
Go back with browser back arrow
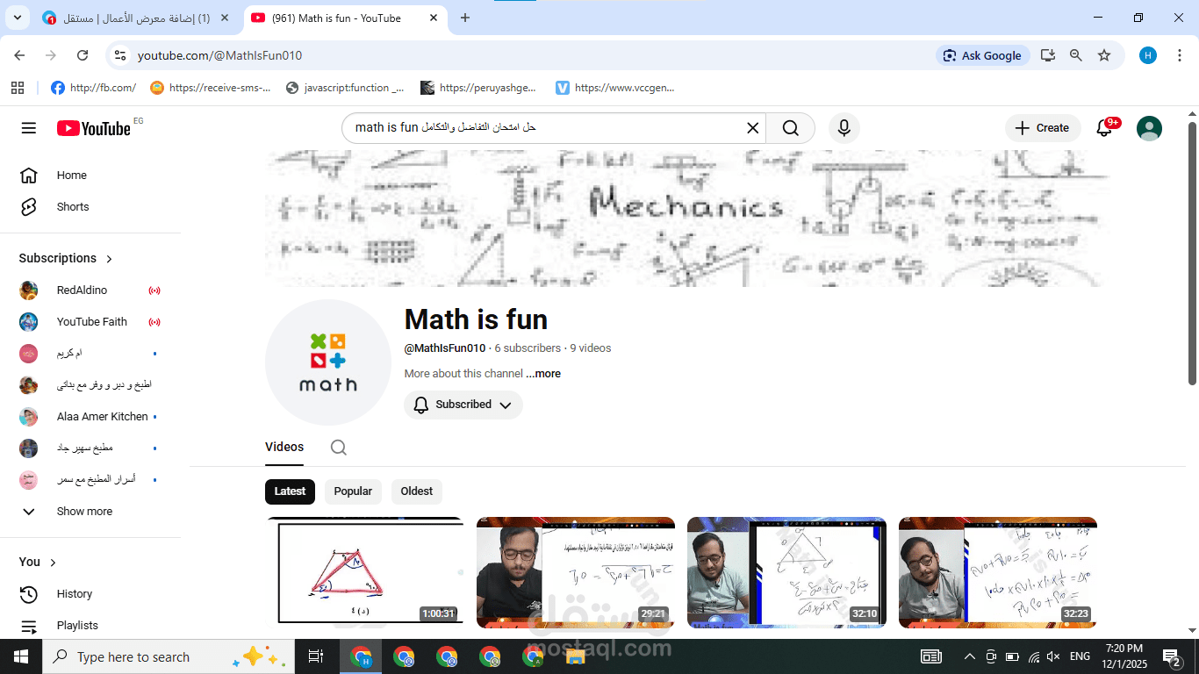[19, 55]
